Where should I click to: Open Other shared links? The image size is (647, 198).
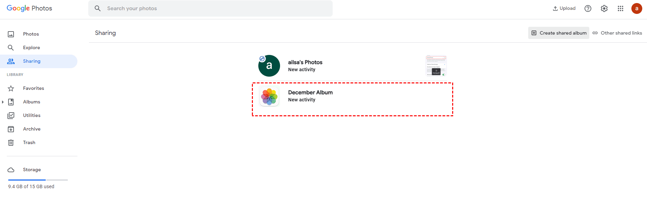click(617, 33)
